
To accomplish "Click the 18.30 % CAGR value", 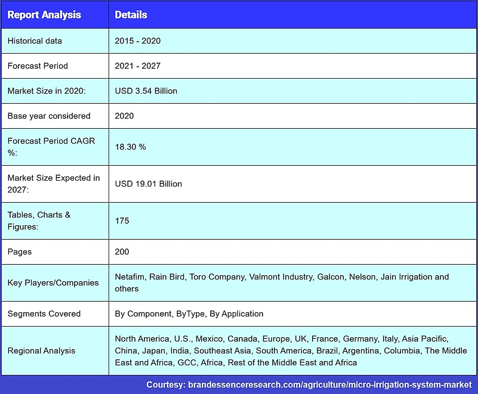I will 131,147.
